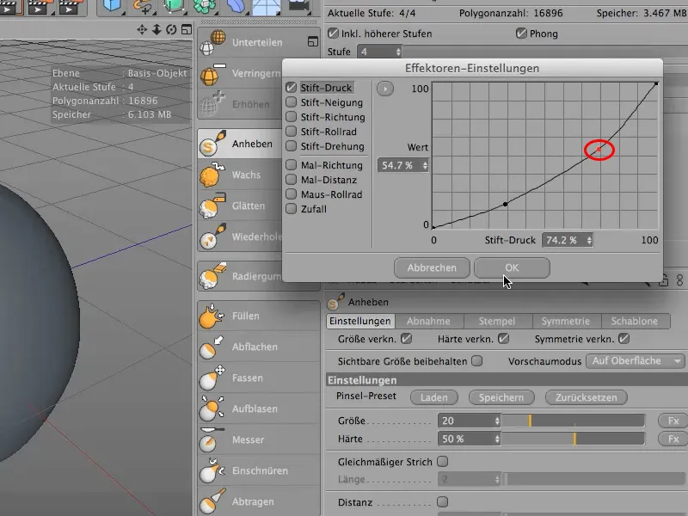Click the Stift-Druck 74.2 % stepper arrows
This screenshot has height=516, width=688.
pos(589,241)
